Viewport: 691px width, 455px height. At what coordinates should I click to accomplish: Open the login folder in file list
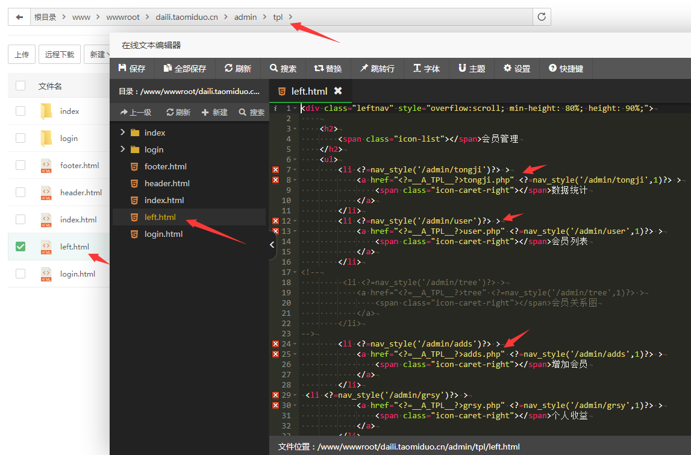click(69, 139)
